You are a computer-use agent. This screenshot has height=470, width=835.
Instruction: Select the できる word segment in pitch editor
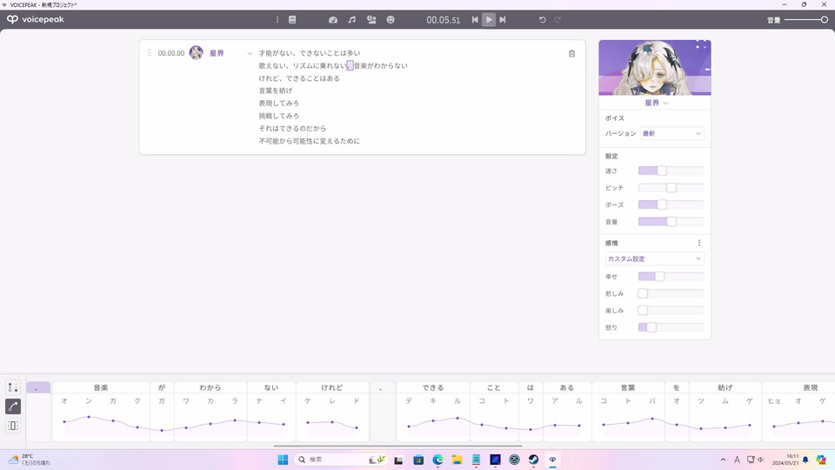point(433,388)
